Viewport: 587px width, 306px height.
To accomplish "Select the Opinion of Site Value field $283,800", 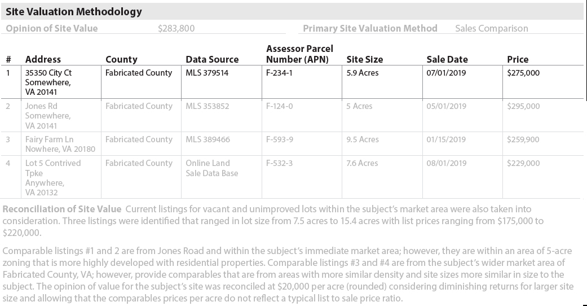I will point(176,28).
